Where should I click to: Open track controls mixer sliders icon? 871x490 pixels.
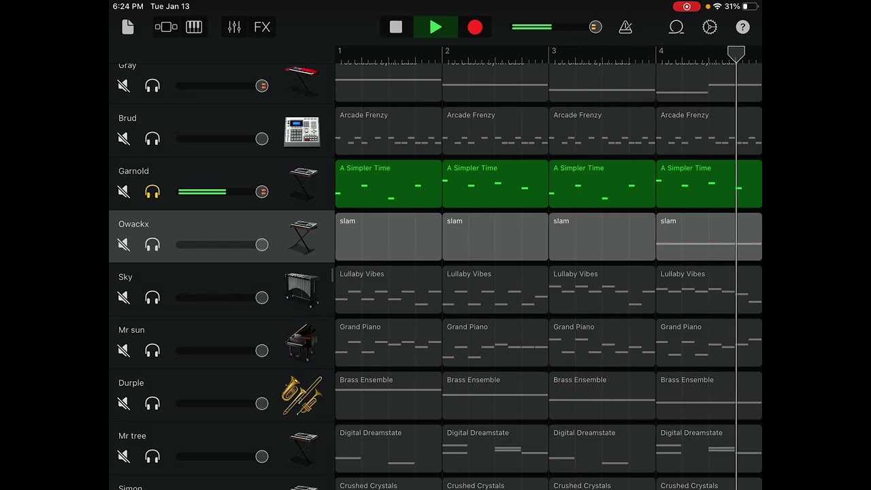pyautogui.click(x=234, y=27)
